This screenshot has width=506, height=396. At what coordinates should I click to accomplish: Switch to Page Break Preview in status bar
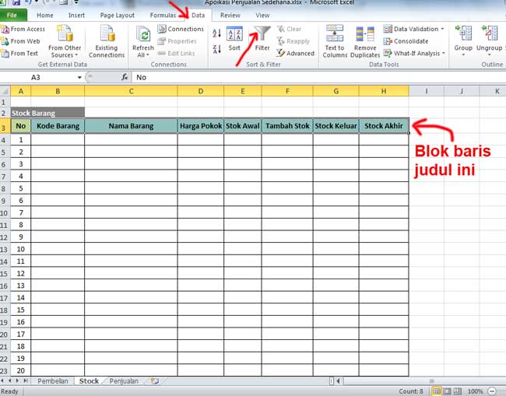click(458, 391)
